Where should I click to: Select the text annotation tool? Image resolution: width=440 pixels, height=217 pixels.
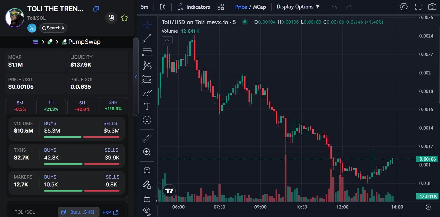[x=147, y=107]
